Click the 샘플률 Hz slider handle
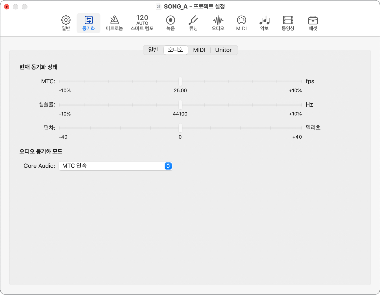380x295 pixels. coord(180,104)
